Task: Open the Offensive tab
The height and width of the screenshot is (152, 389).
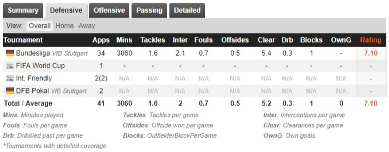Action: (109, 10)
